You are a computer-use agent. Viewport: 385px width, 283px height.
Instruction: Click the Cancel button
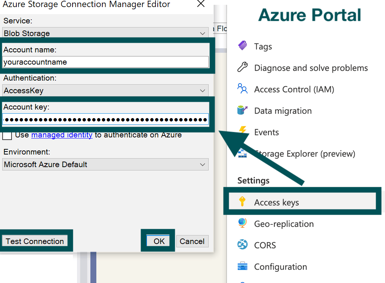(192, 241)
